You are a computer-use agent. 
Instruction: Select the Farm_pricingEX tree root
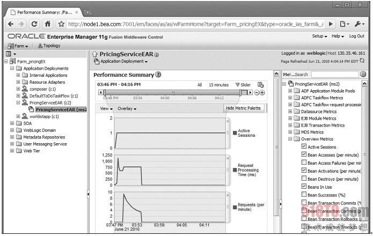pyautogui.click(x=31, y=62)
